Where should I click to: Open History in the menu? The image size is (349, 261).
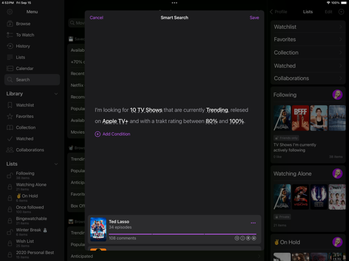pos(32,46)
